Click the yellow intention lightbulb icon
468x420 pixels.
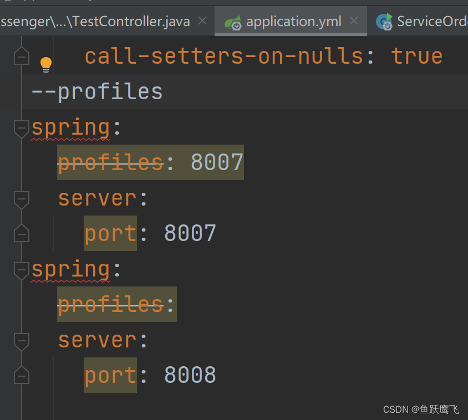click(46, 63)
